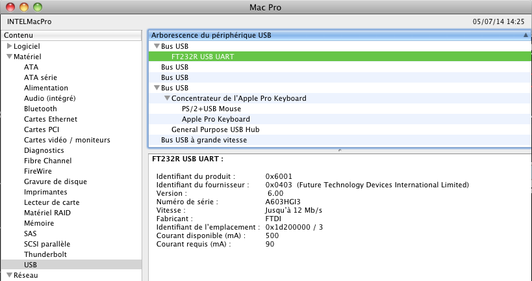Select Bus USB à grande vitesse

coord(200,140)
